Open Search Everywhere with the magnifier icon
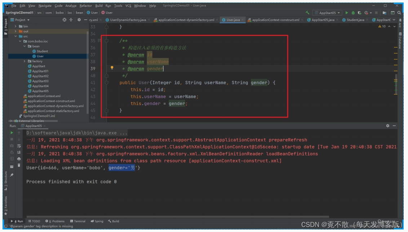Screen dimensions: 408x232 point(399,13)
